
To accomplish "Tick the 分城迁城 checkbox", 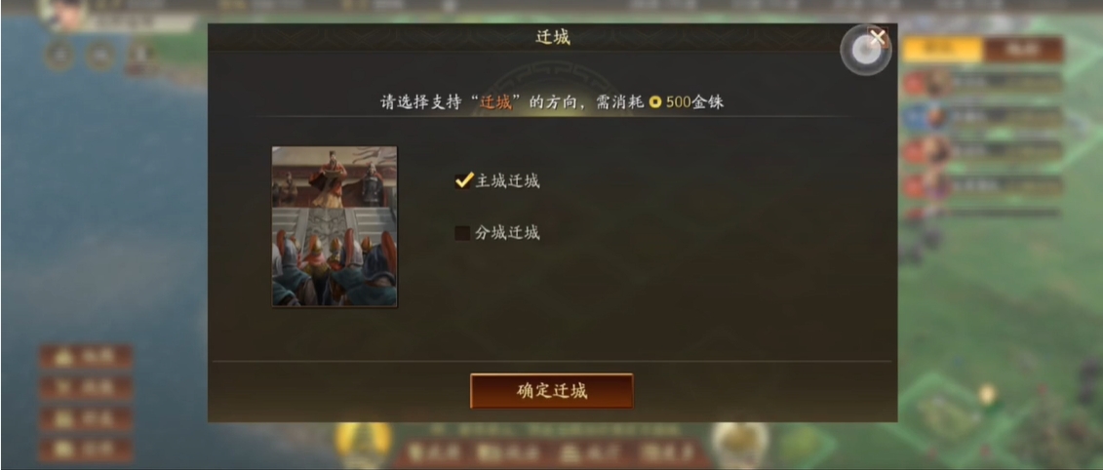I will pos(462,233).
